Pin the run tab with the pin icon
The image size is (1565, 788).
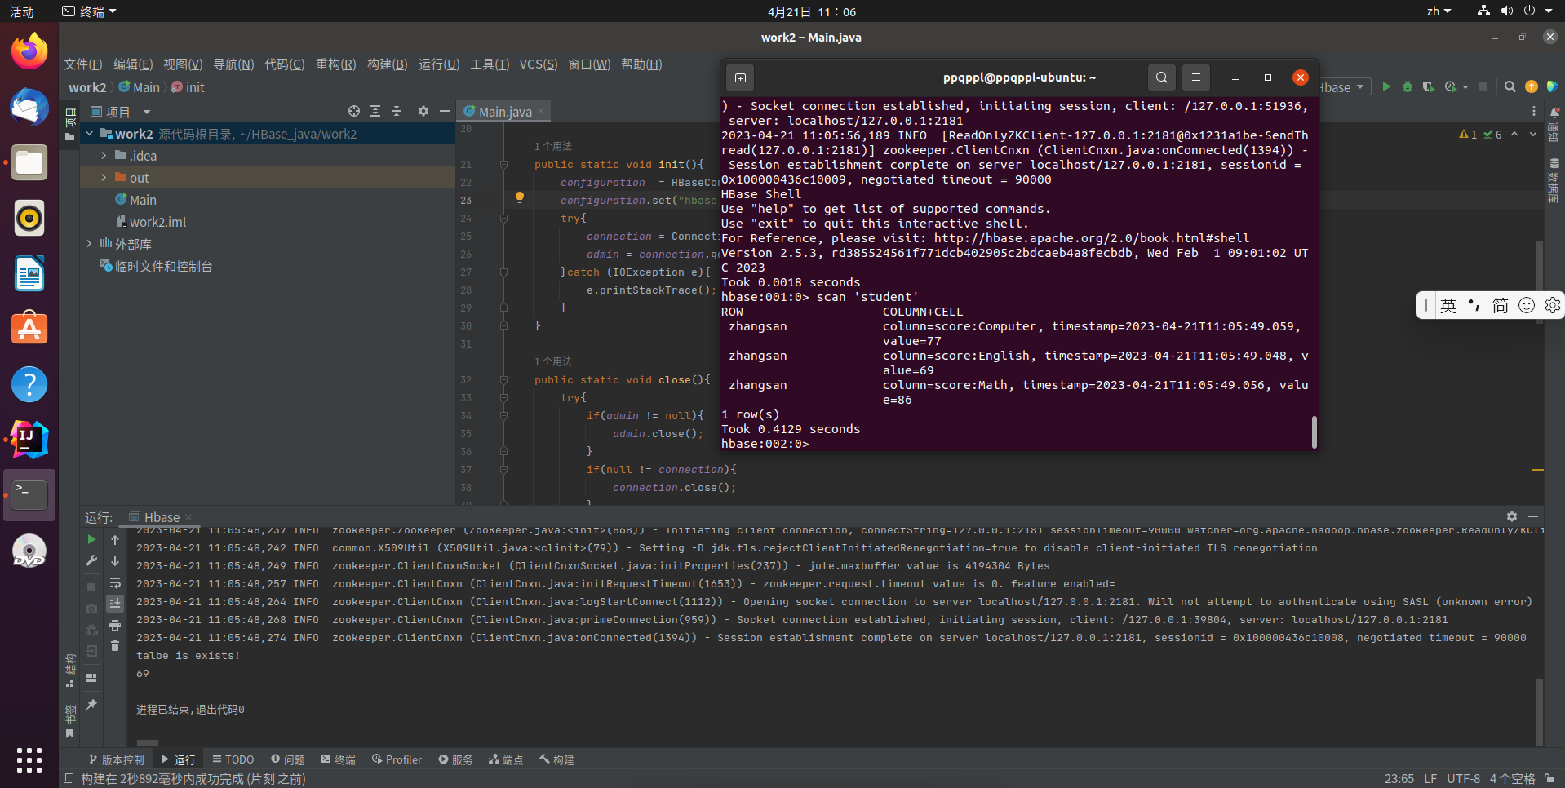pyautogui.click(x=91, y=705)
